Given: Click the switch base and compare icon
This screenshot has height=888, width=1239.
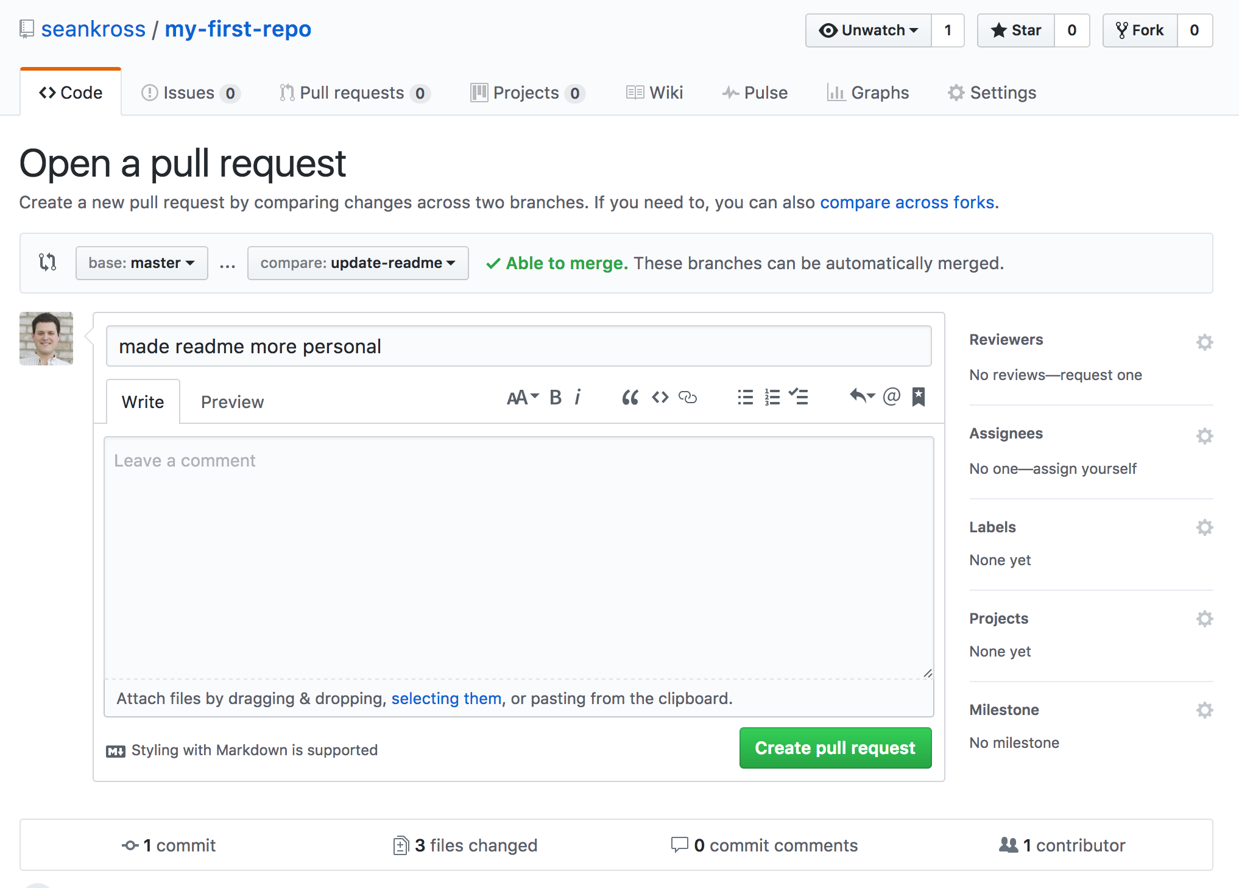Looking at the screenshot, I should (x=48, y=263).
